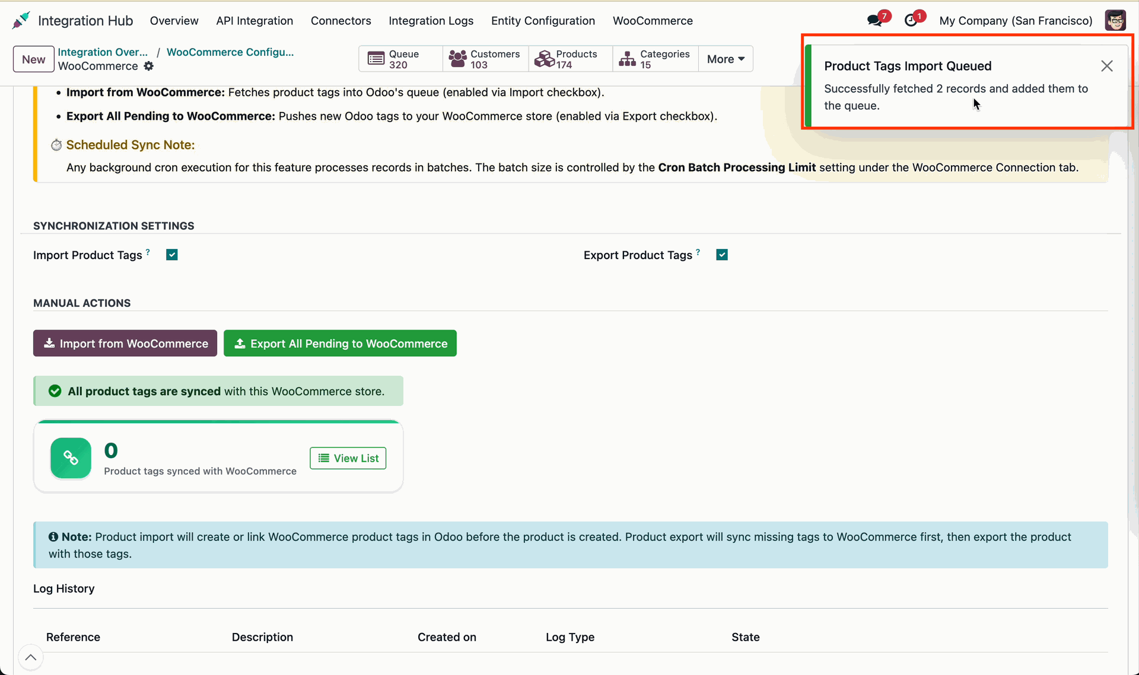The height and width of the screenshot is (675, 1139).
Task: Click the Scheduled Sync Note heading
Action: click(131, 145)
